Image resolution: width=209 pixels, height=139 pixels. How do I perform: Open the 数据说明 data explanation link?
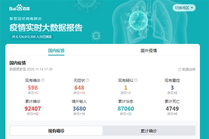[x=187, y=69]
